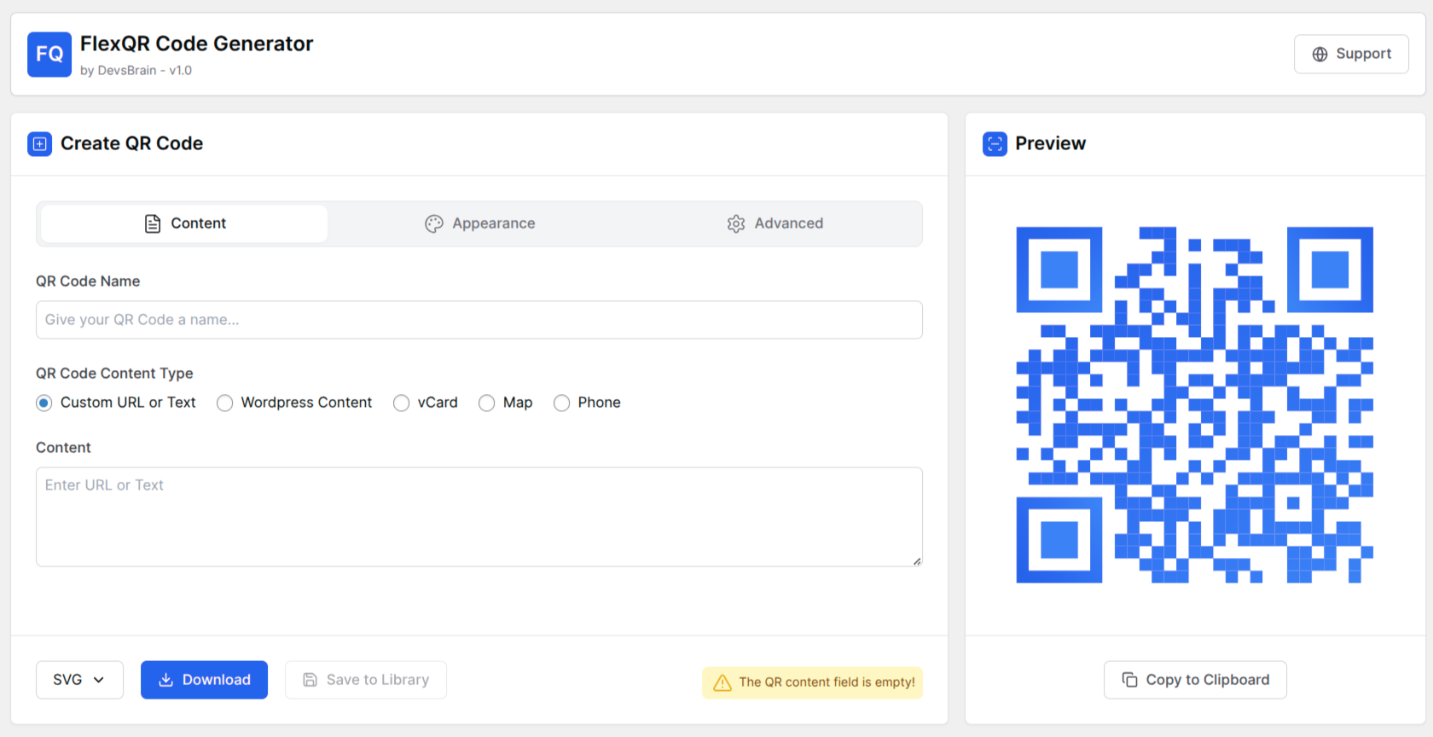Screen dimensions: 1433x737
Task: Click the Preview scan icon
Action: tap(995, 144)
